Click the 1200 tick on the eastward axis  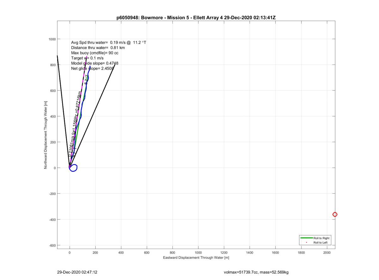click(x=224, y=253)
